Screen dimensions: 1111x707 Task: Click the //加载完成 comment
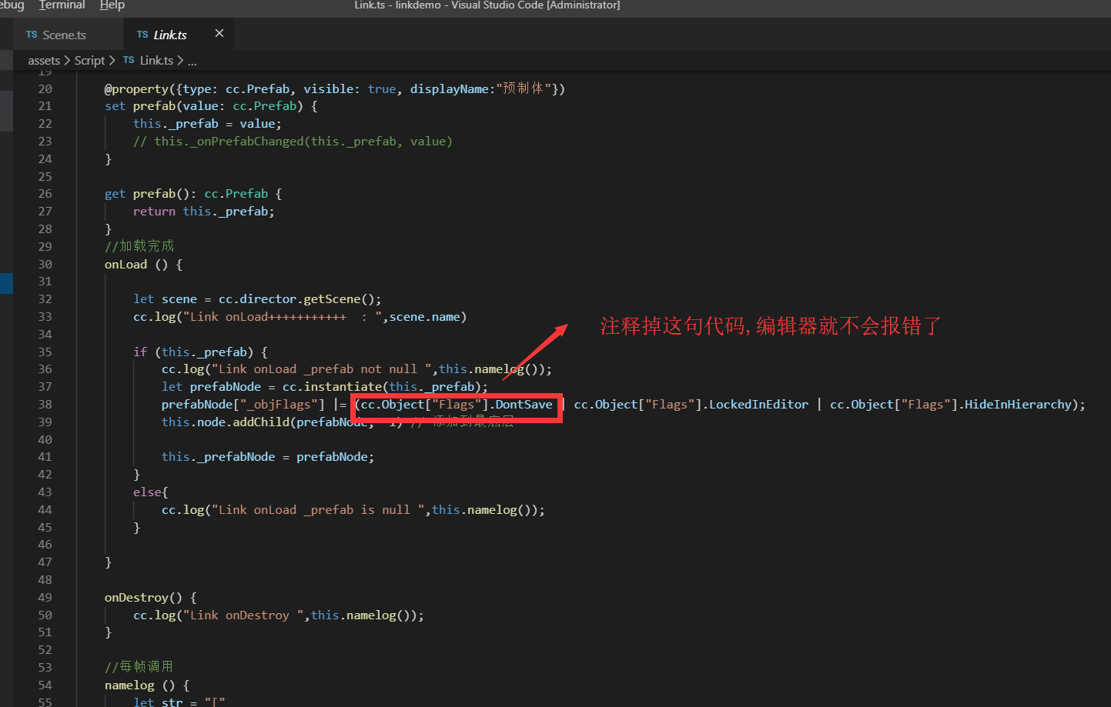[x=139, y=246]
